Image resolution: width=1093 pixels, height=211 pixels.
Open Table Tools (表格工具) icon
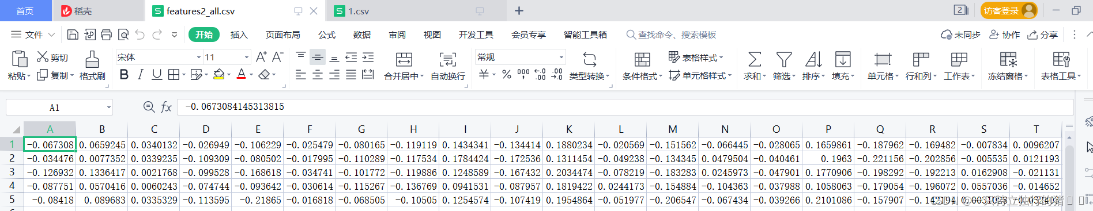(1061, 59)
